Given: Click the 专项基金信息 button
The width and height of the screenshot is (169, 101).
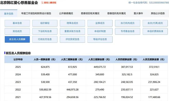Looking at the screenshot, I should pyautogui.click(x=128, y=31).
